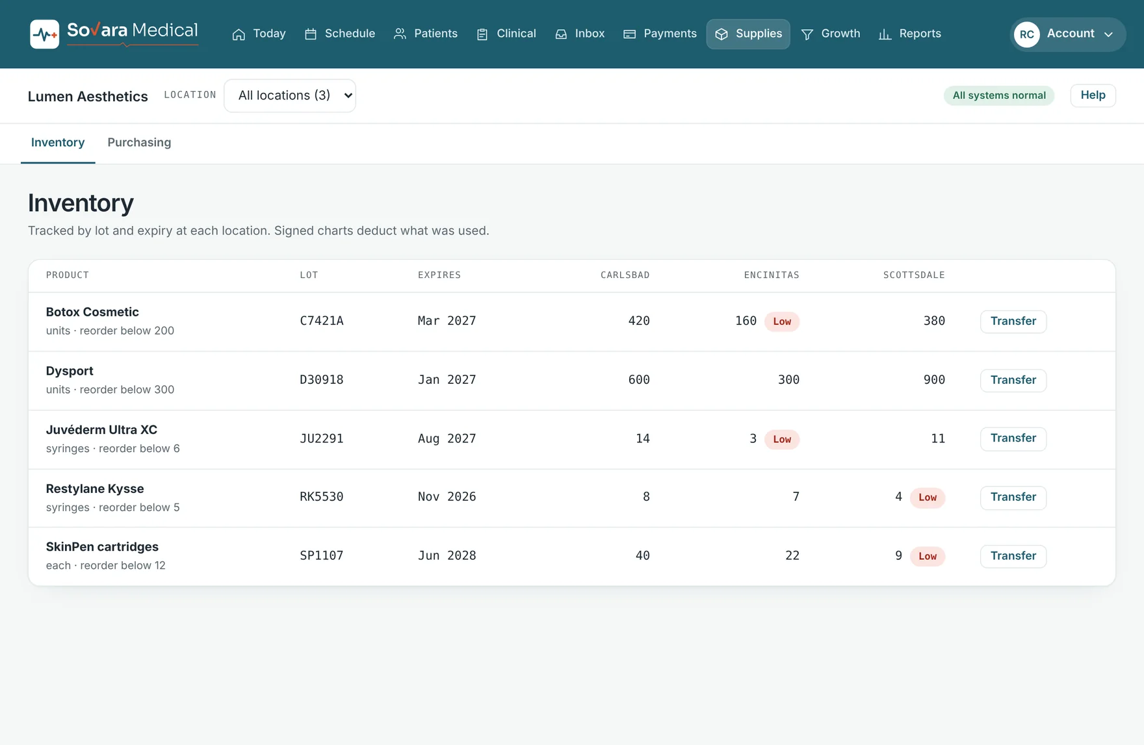Transfer Dysport stock

(x=1013, y=380)
